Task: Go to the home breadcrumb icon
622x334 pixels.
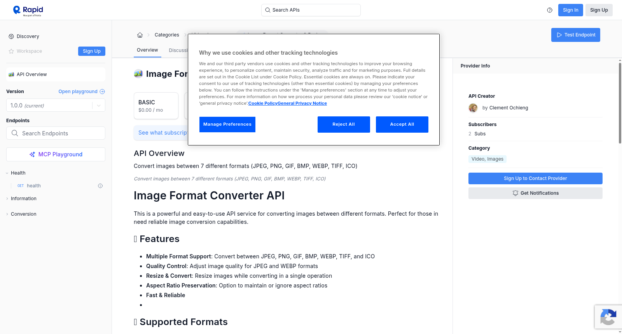Action: (x=140, y=35)
